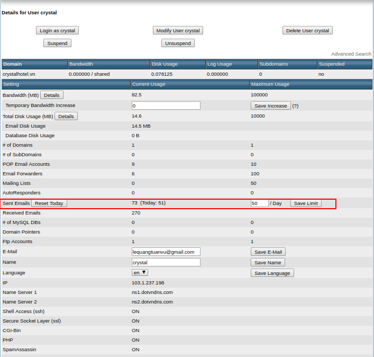Save the E-Mail address
The height and width of the screenshot is (357, 374).
(268, 252)
